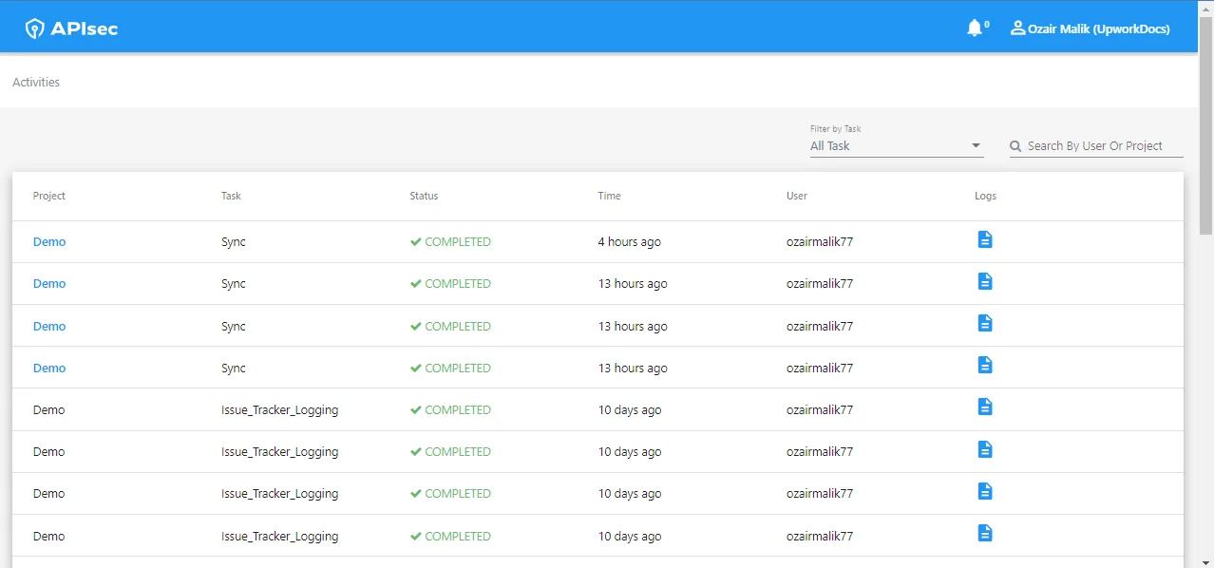Click the Time column header
Viewport: 1214px width, 568px height.
click(x=609, y=196)
